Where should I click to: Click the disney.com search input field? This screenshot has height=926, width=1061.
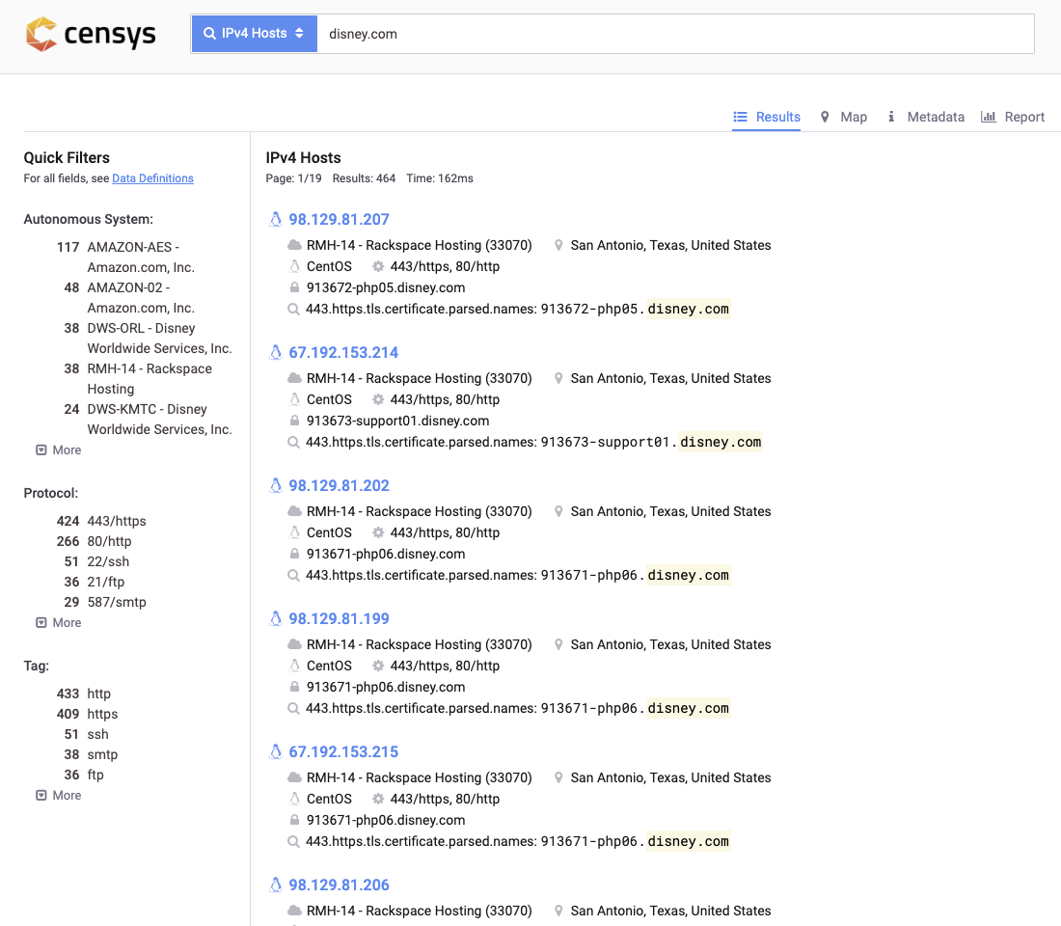[675, 34]
